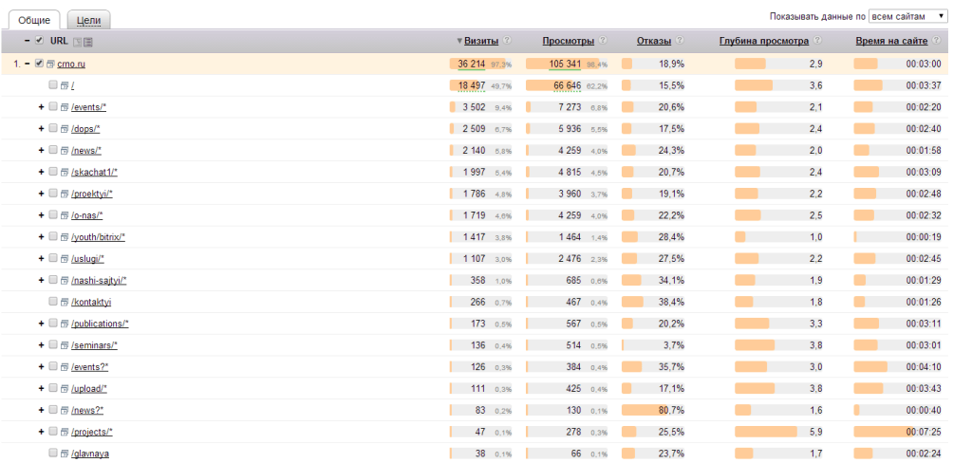The height and width of the screenshot is (463, 972).
Task: Click the page icon next to /events/*
Action: pos(65,107)
